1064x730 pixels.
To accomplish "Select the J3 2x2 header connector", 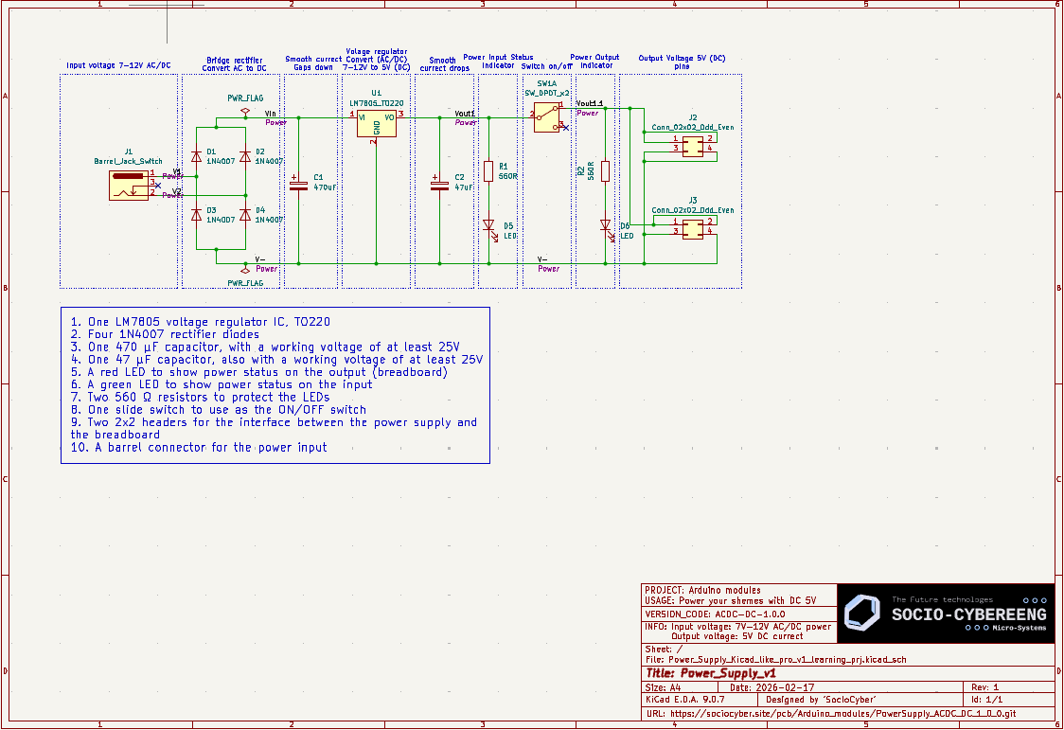I will click(x=692, y=227).
